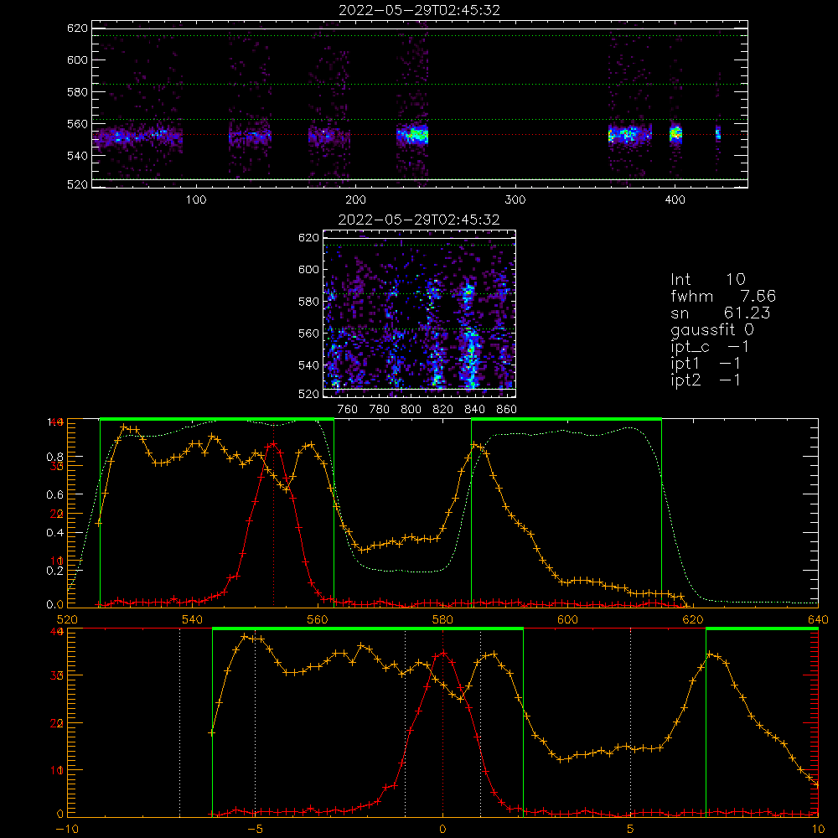Click y-axis label '0.4' on the profile plot
Screen dimensions: 838x838
[54, 533]
